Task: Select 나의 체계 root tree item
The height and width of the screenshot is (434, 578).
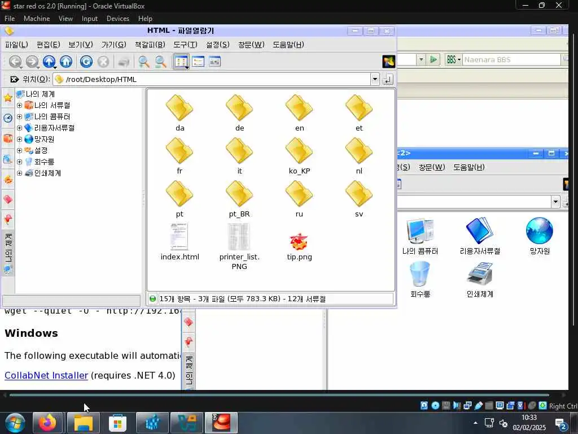Action: 36,94
